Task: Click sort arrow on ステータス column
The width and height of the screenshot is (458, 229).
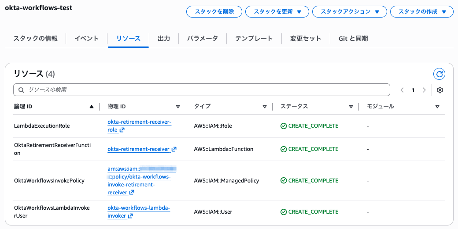Action: (x=351, y=107)
